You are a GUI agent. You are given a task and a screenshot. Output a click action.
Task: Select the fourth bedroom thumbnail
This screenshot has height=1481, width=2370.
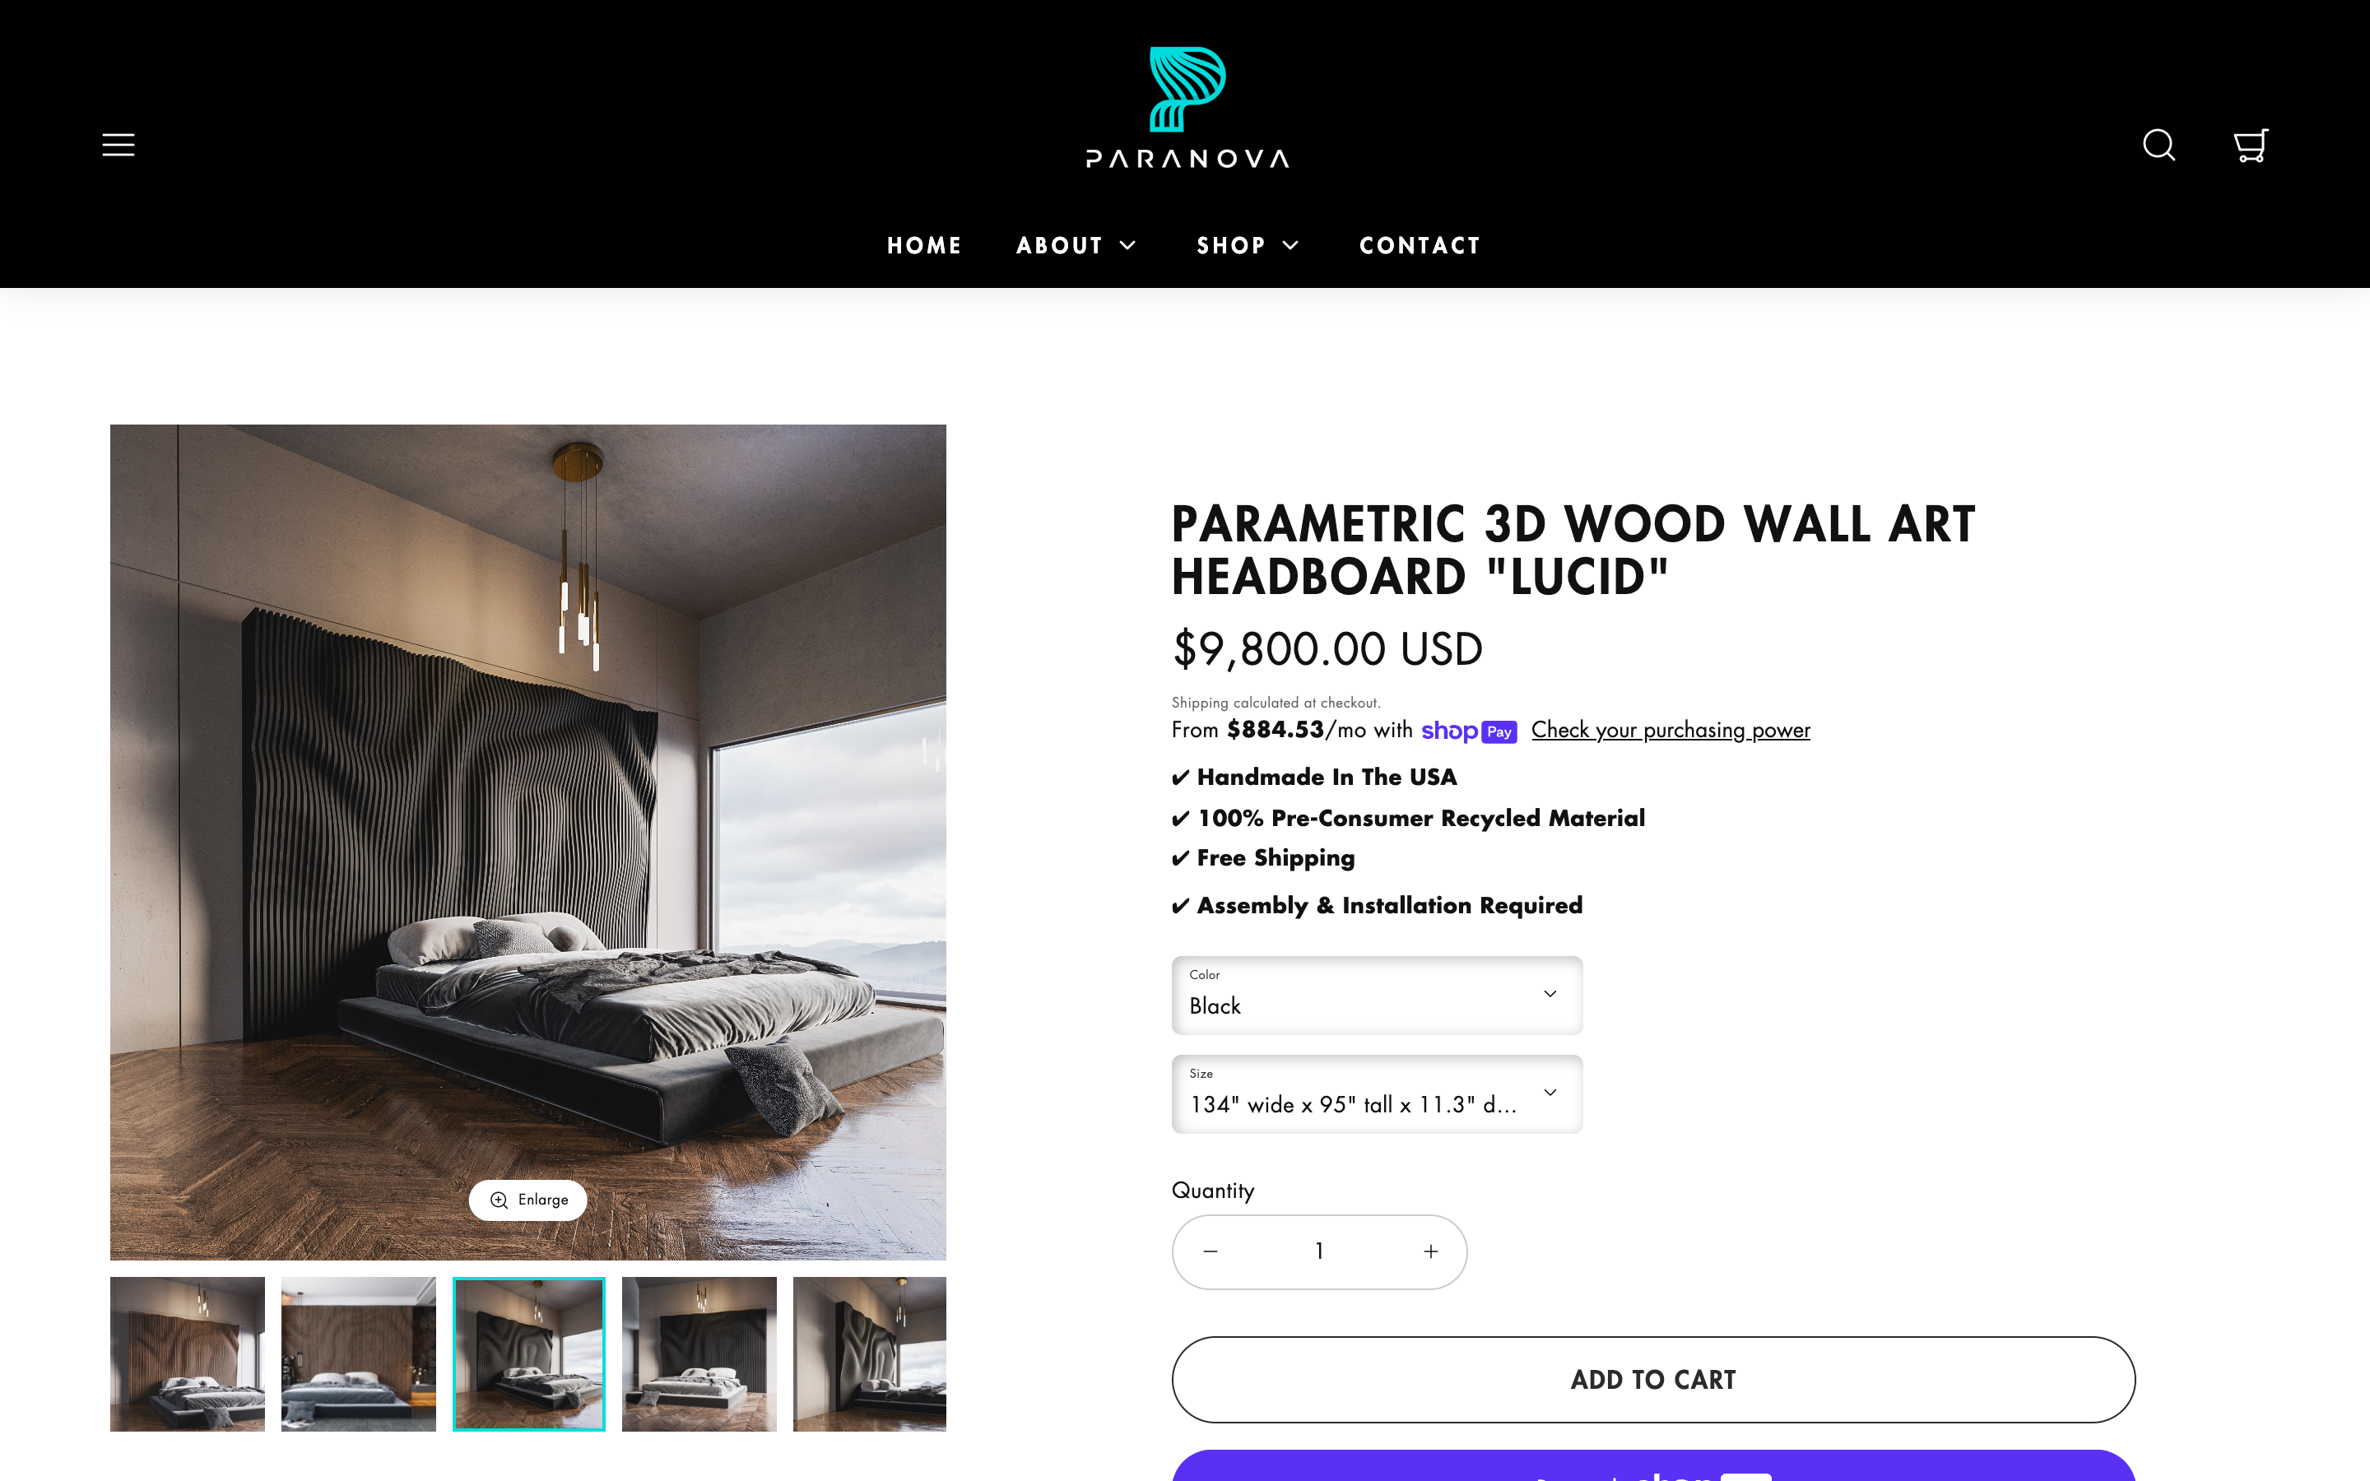(x=699, y=1353)
